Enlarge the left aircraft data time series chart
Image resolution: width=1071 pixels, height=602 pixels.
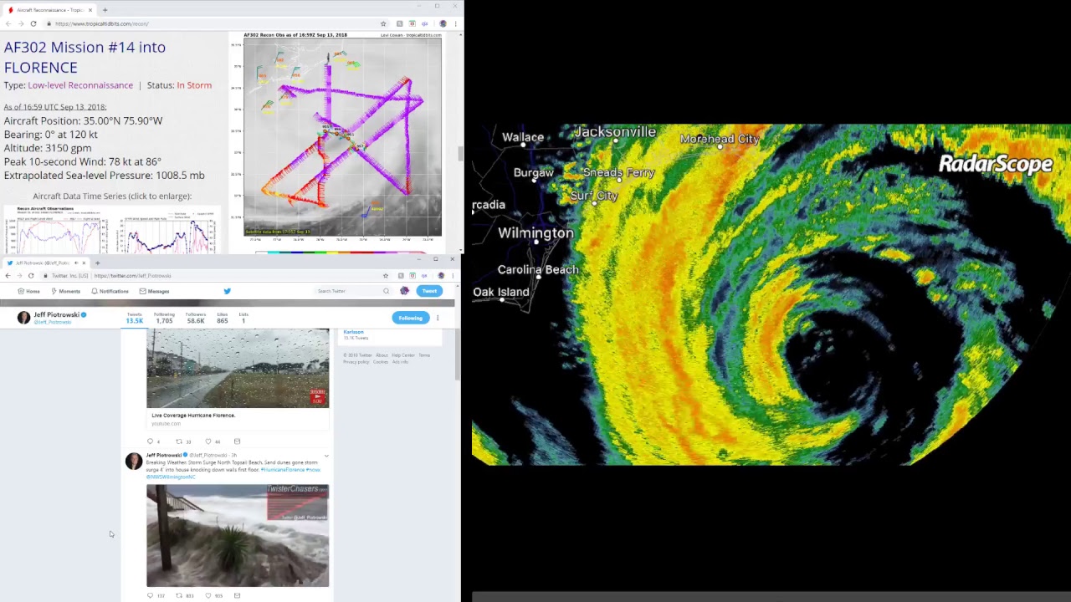tap(58, 230)
